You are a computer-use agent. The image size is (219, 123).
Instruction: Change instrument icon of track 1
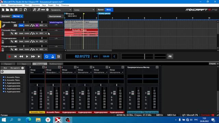tap(3, 26)
